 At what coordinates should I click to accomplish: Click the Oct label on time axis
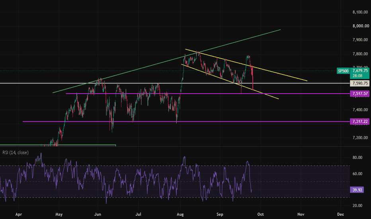click(x=260, y=214)
